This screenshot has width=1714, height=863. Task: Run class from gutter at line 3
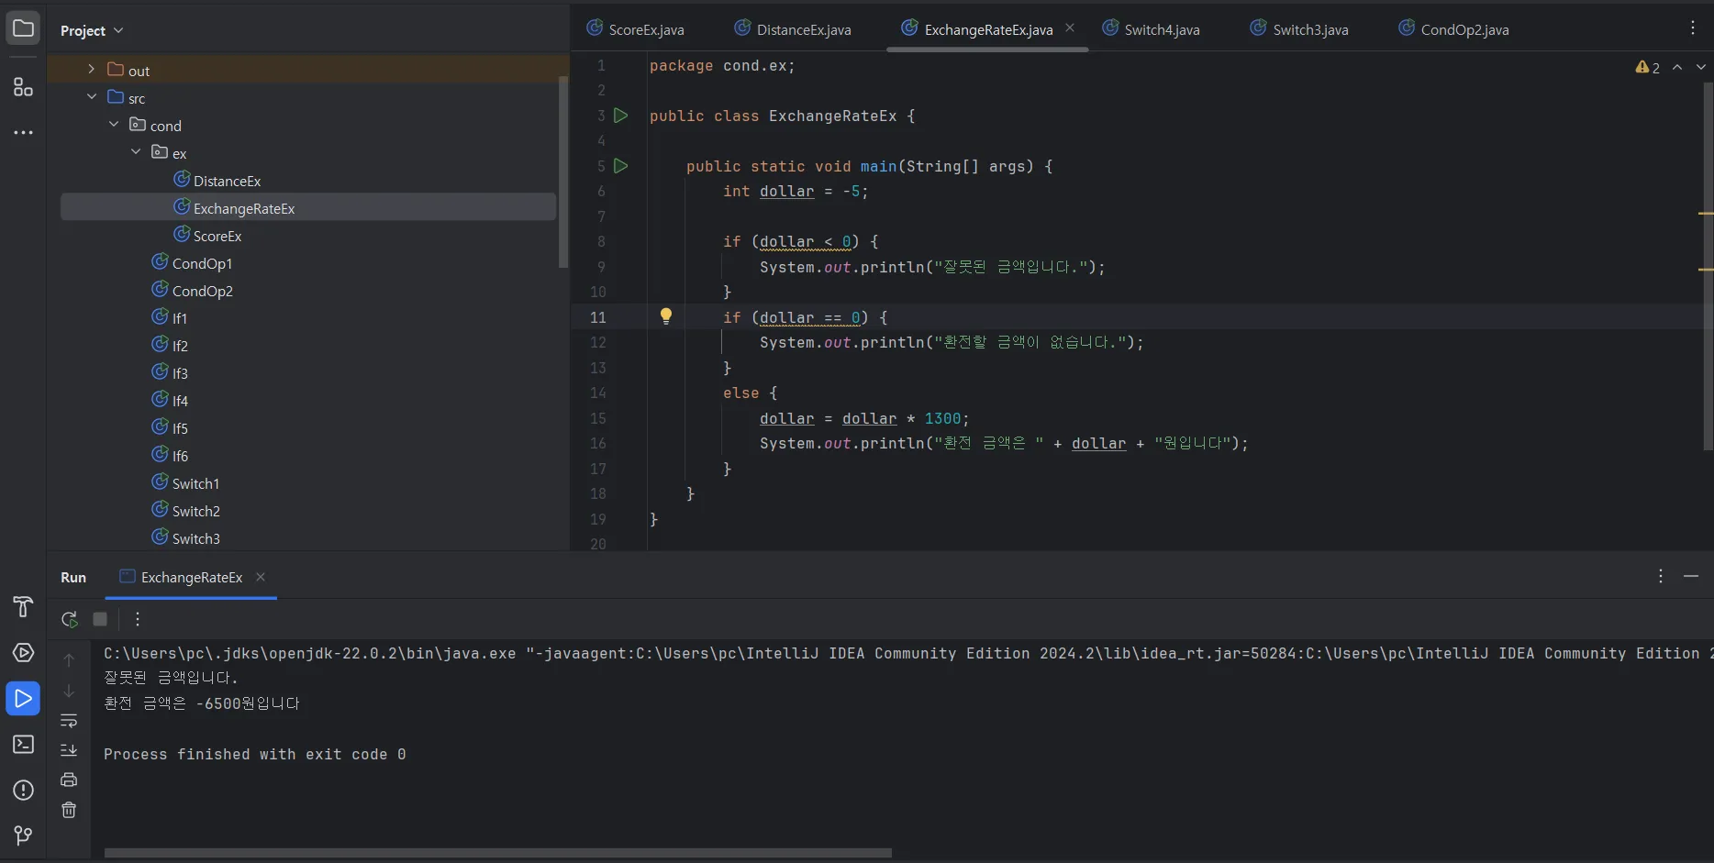(x=621, y=116)
